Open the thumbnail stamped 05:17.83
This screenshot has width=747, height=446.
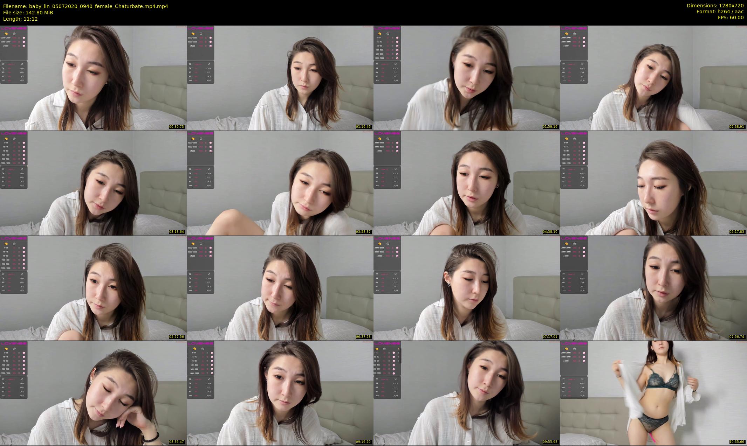point(653,183)
